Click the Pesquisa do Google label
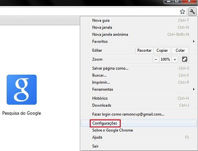198x151 pixels. pyautogui.click(x=22, y=113)
